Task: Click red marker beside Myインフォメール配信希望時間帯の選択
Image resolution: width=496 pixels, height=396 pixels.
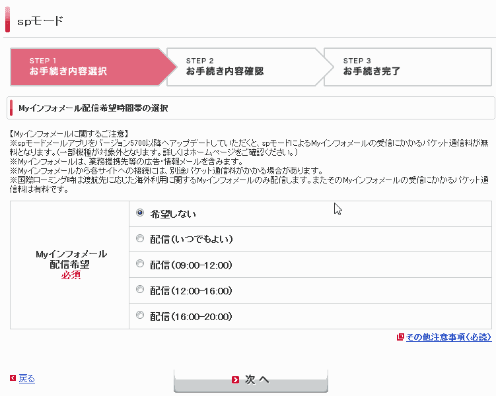Action: (x=11, y=108)
